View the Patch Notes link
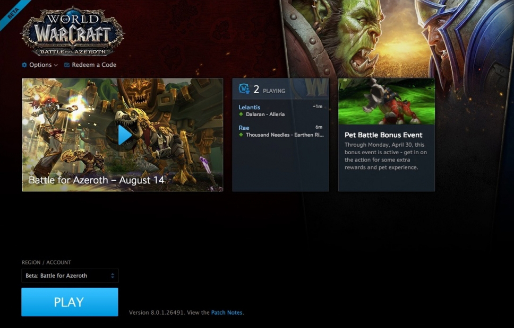 pyautogui.click(x=227, y=312)
